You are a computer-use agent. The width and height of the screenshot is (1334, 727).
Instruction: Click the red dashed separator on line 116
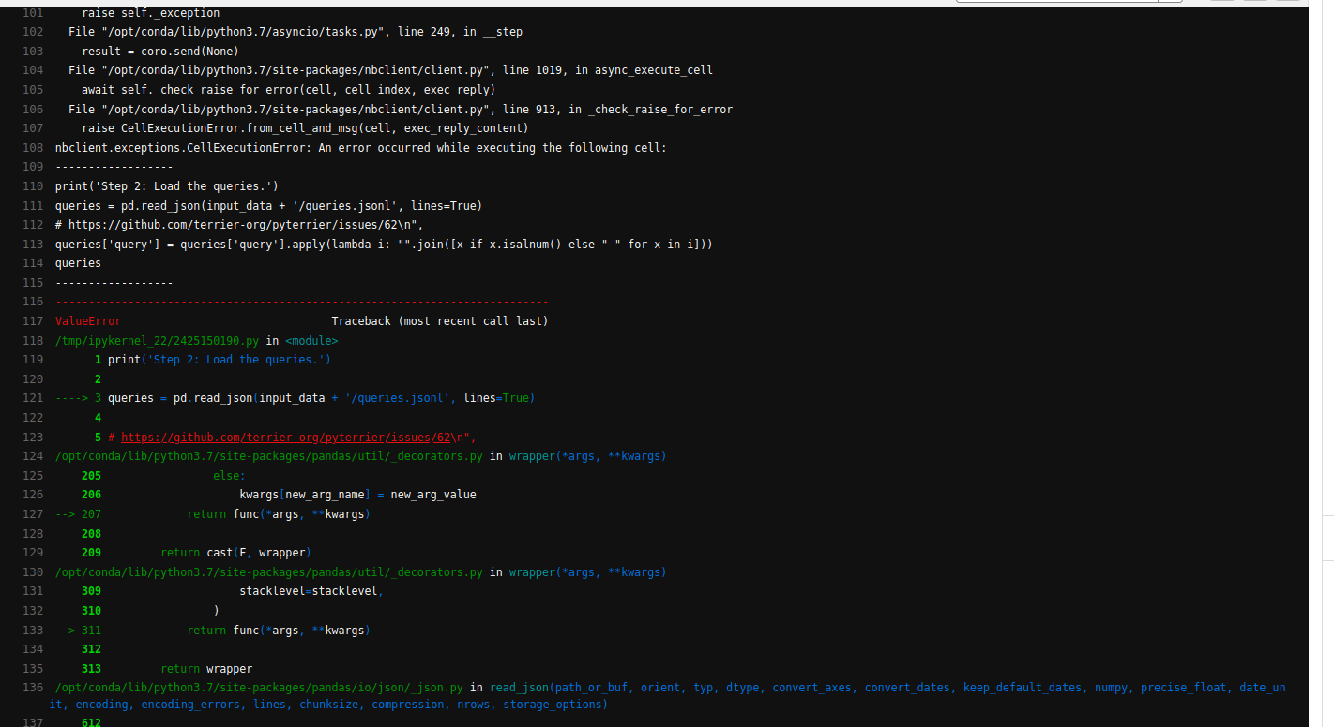300,301
